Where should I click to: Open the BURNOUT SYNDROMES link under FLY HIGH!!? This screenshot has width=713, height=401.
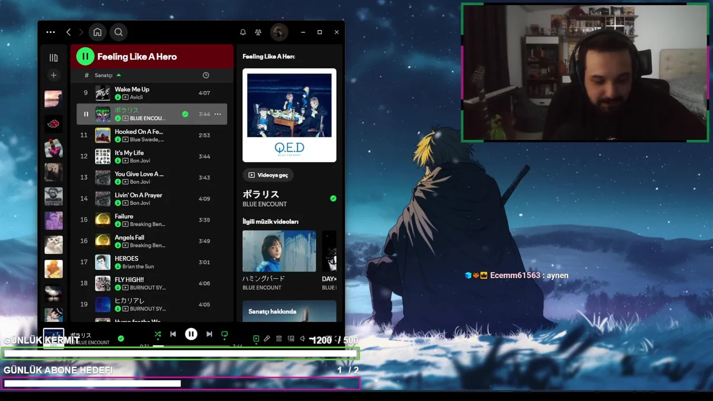click(x=148, y=288)
